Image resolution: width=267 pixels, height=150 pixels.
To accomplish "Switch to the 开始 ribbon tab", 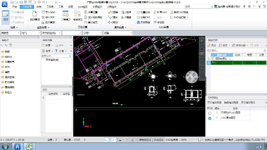I will [x=14, y=7].
